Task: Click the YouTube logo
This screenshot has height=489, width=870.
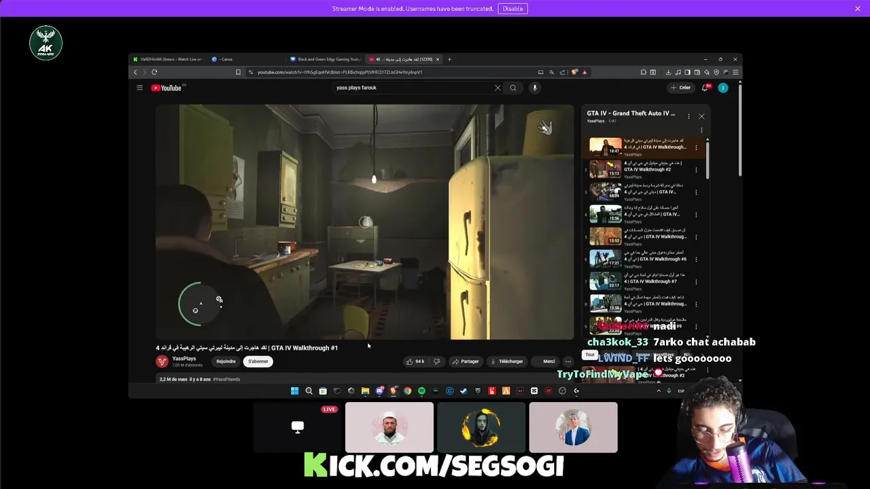Action: [166, 88]
